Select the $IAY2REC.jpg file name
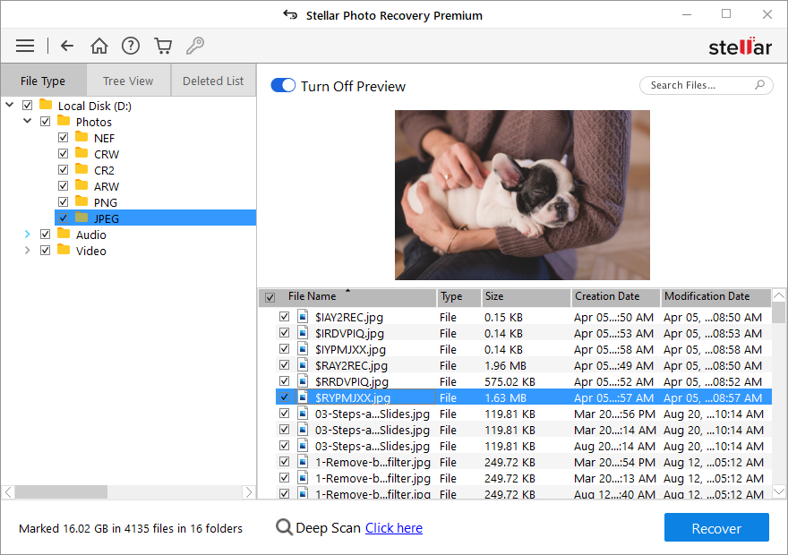This screenshot has width=788, height=555. 348,318
